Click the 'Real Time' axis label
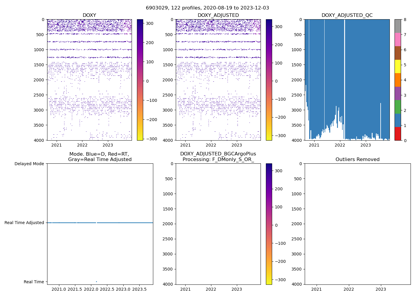Viewport: 415px width, 296px height. [x=34, y=282]
